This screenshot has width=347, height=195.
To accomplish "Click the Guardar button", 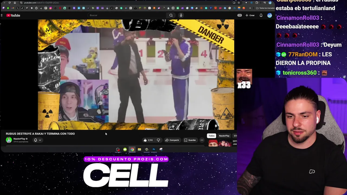I will click(190, 140).
